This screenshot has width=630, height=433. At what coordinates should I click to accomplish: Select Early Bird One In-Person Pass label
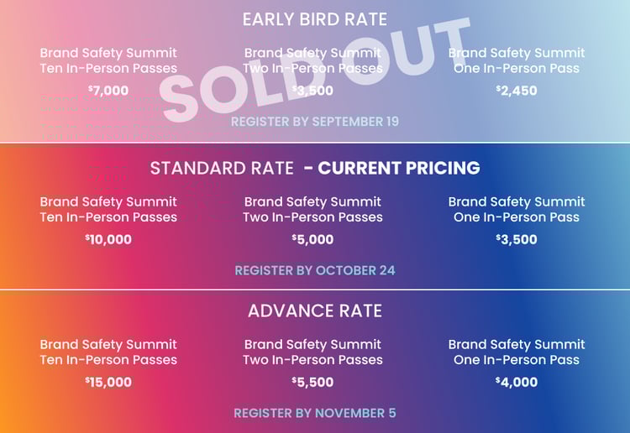(x=517, y=60)
